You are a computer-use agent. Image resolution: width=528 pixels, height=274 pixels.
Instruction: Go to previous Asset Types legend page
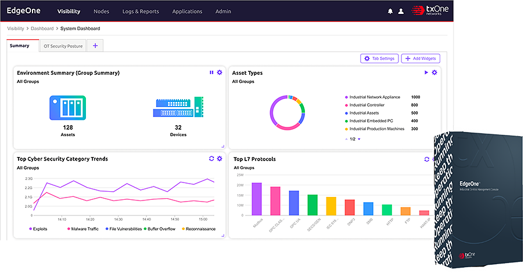click(346, 139)
